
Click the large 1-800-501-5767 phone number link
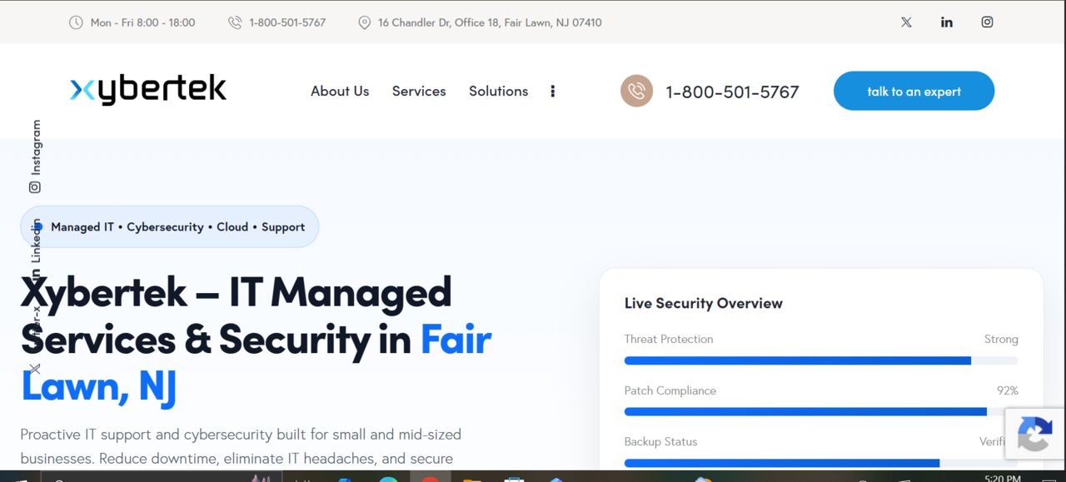(x=732, y=92)
